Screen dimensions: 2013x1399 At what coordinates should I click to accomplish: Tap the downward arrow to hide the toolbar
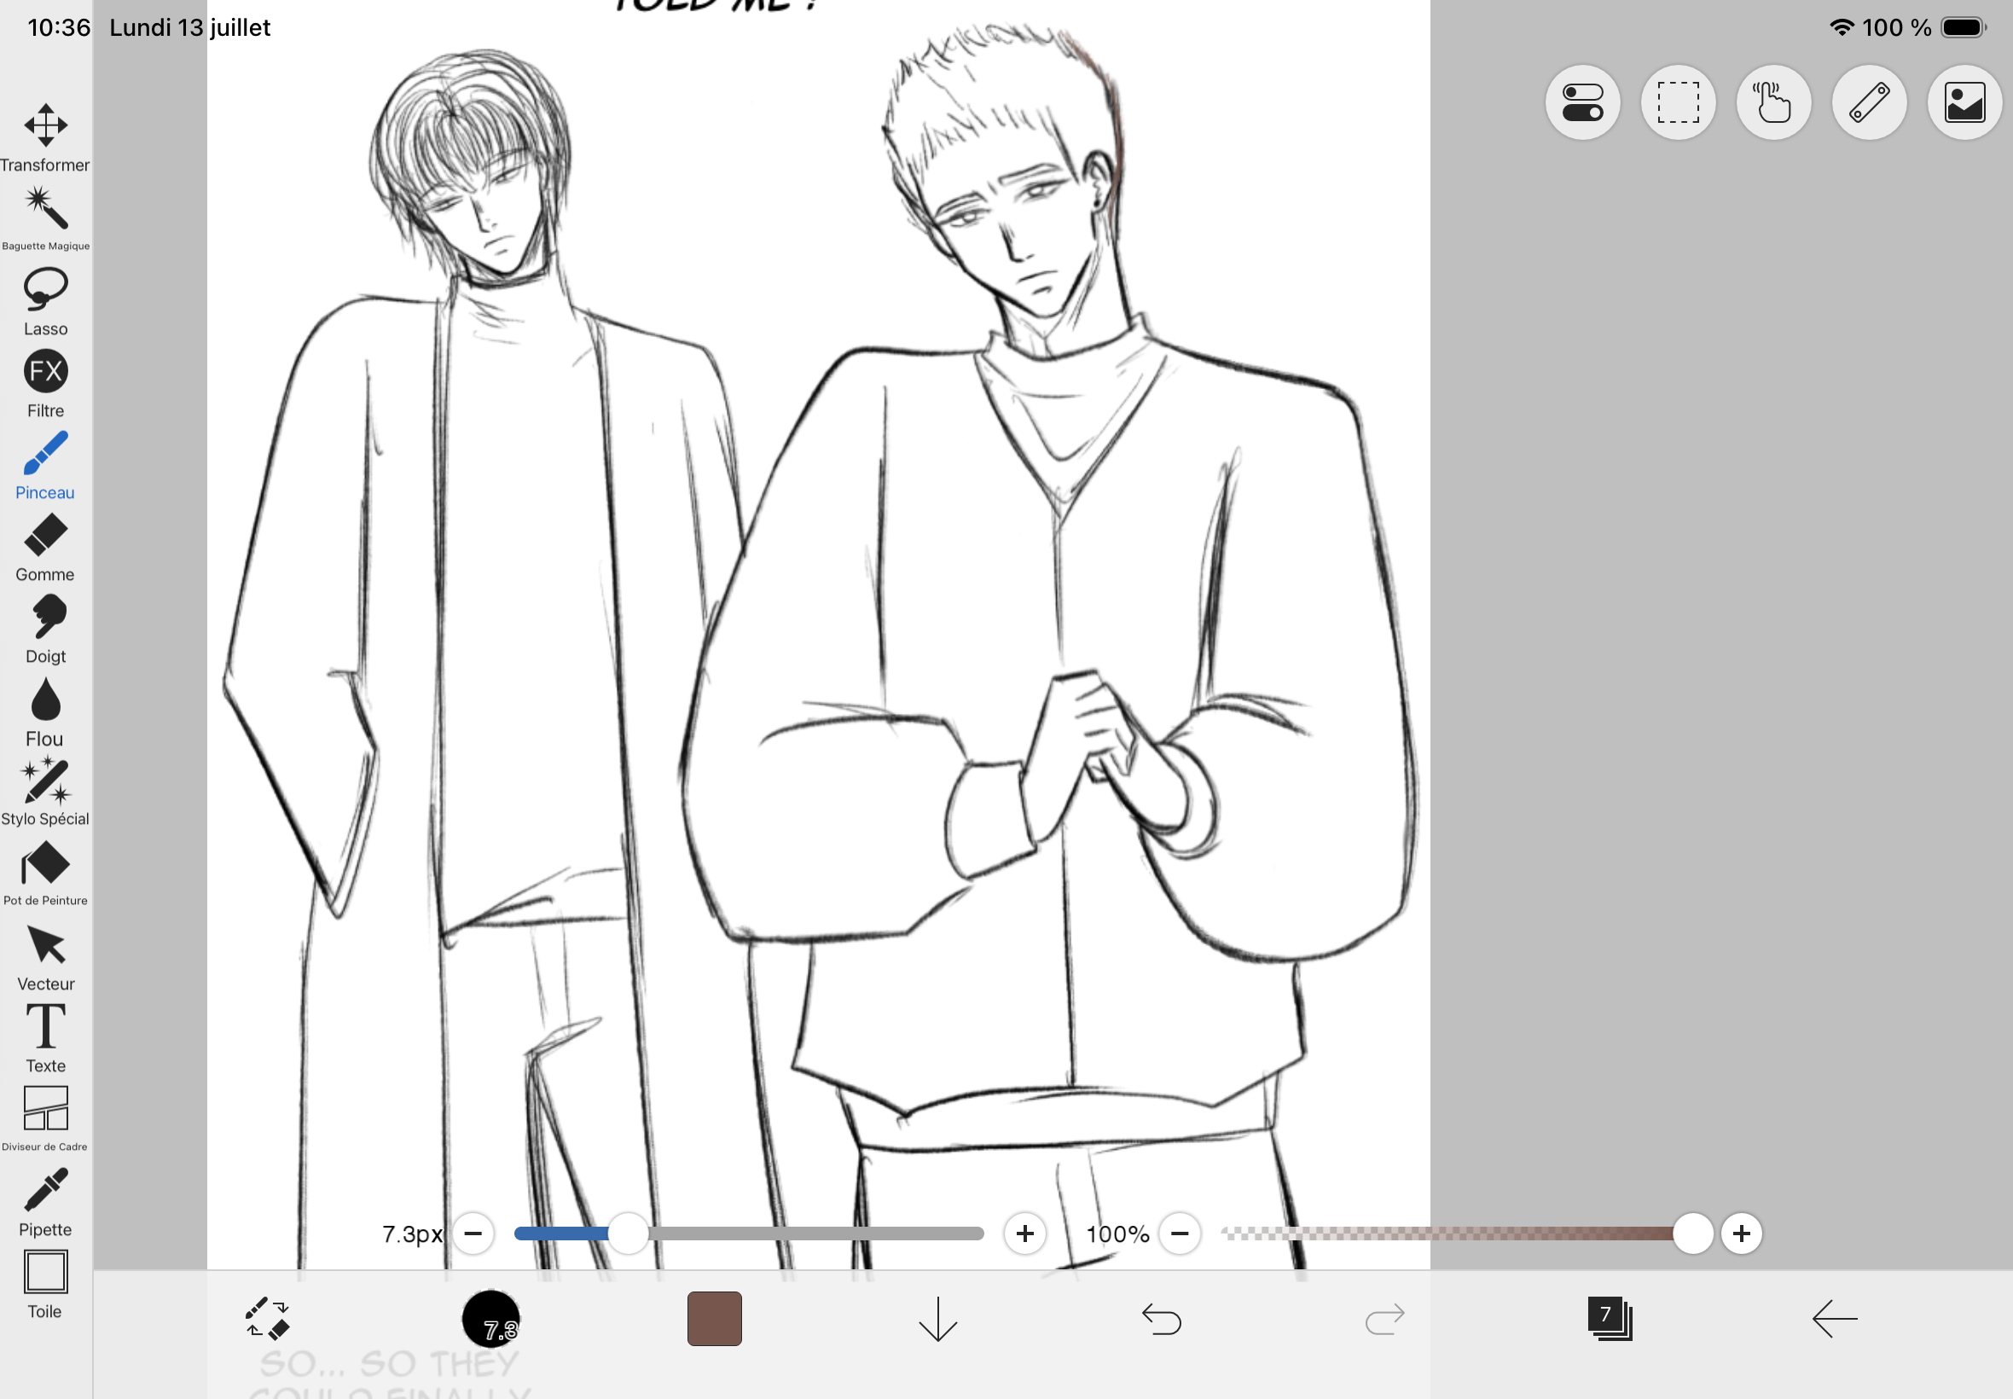tap(937, 1318)
